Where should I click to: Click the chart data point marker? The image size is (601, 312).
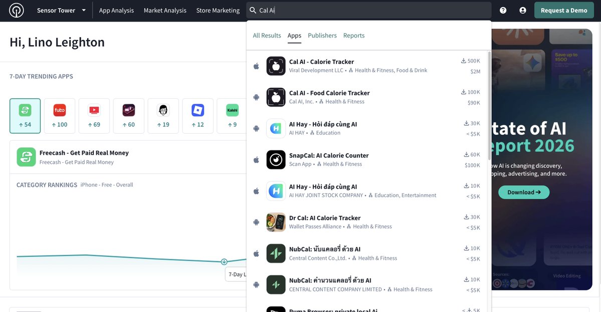pos(224,262)
